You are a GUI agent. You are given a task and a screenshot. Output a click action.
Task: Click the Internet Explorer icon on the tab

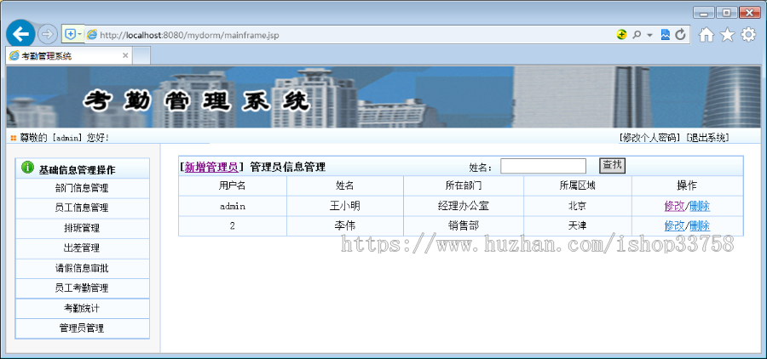[x=14, y=55]
